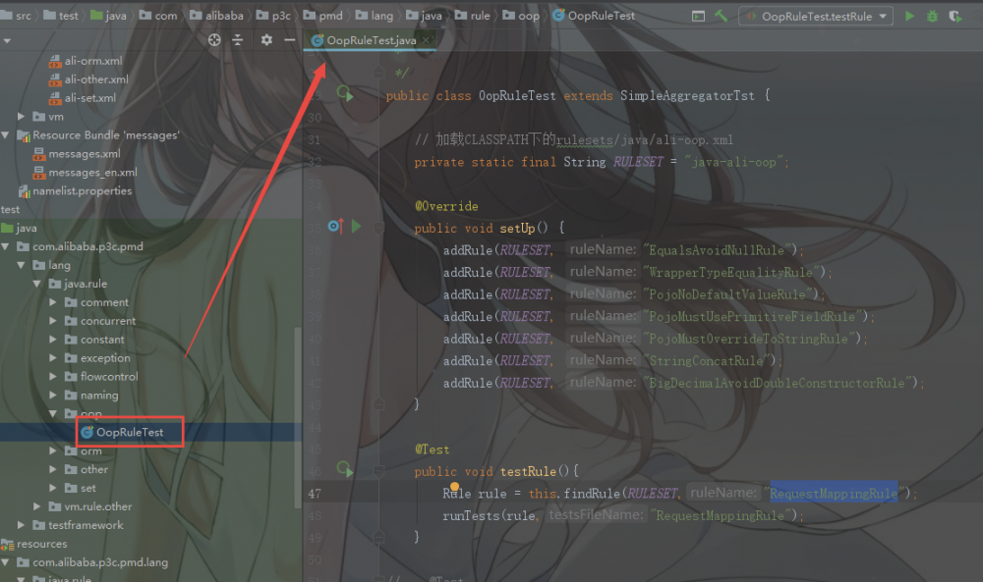Viewport: 983px width, 582px height.
Task: Open namelist.properties file
Action: (x=83, y=190)
